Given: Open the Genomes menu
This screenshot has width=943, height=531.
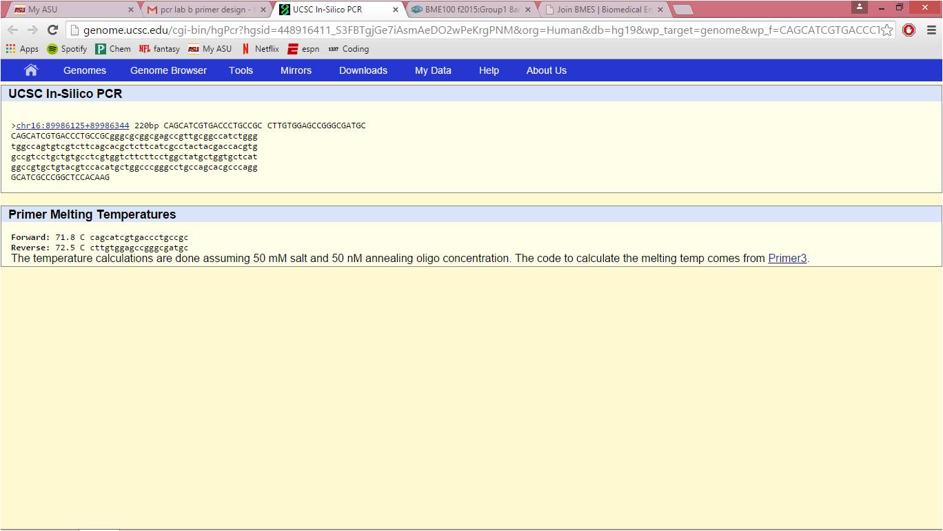Looking at the screenshot, I should (x=85, y=70).
